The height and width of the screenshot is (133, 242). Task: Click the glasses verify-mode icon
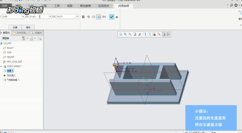coord(104,17)
